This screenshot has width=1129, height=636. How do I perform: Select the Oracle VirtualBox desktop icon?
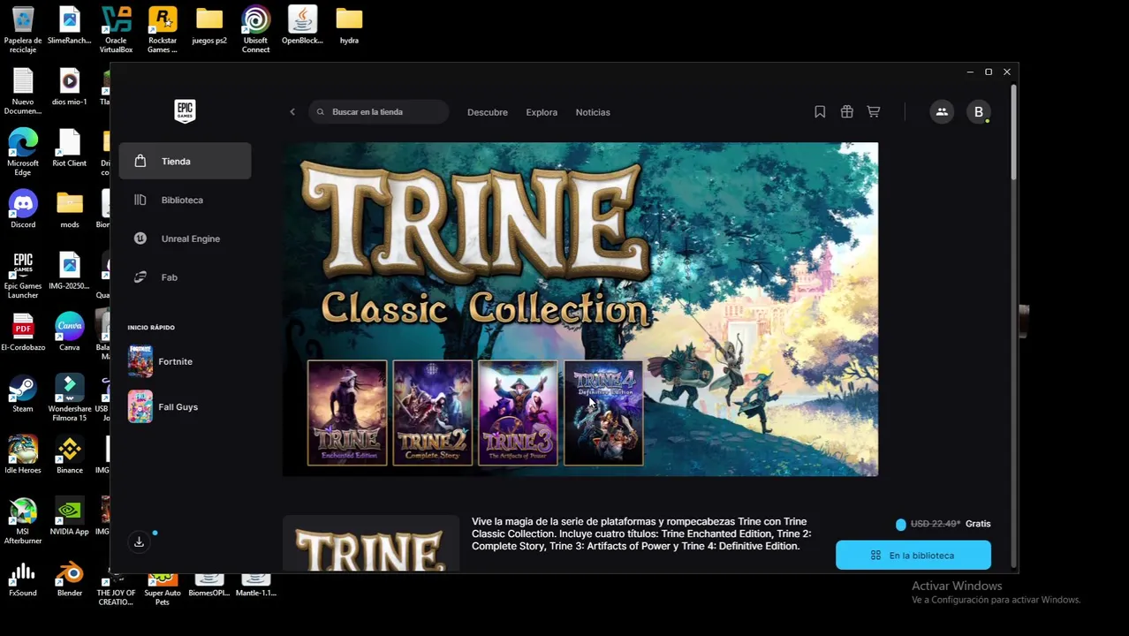(116, 29)
